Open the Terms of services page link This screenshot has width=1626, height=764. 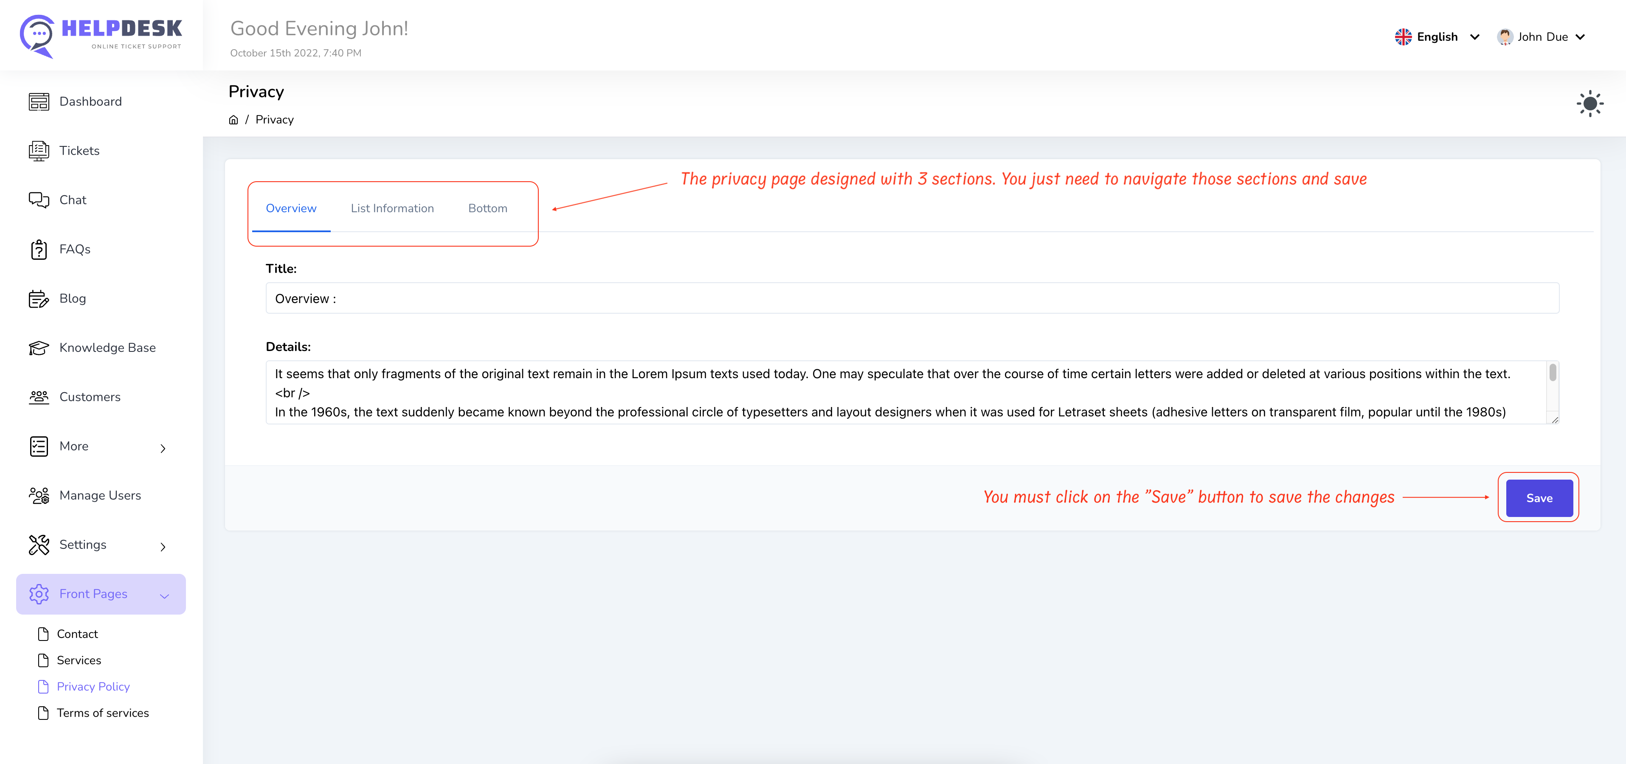(103, 713)
